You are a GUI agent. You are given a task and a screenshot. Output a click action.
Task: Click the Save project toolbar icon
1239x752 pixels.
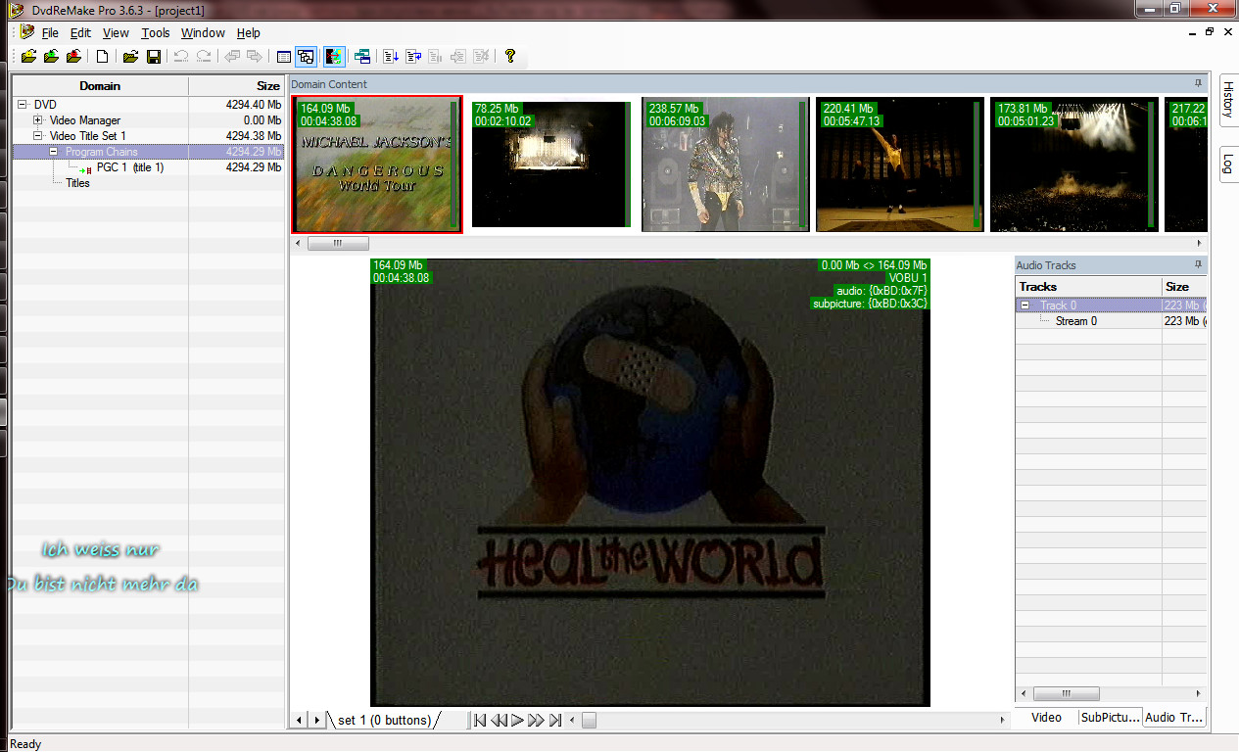(x=154, y=57)
